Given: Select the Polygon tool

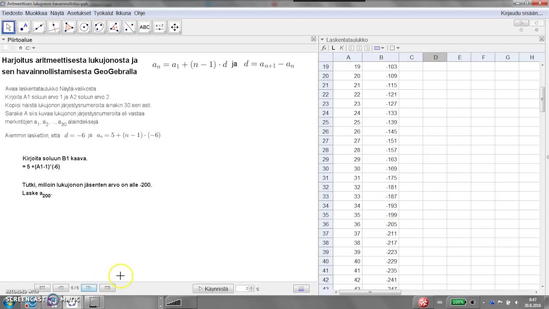Looking at the screenshot, I should pyautogui.click(x=69, y=27).
